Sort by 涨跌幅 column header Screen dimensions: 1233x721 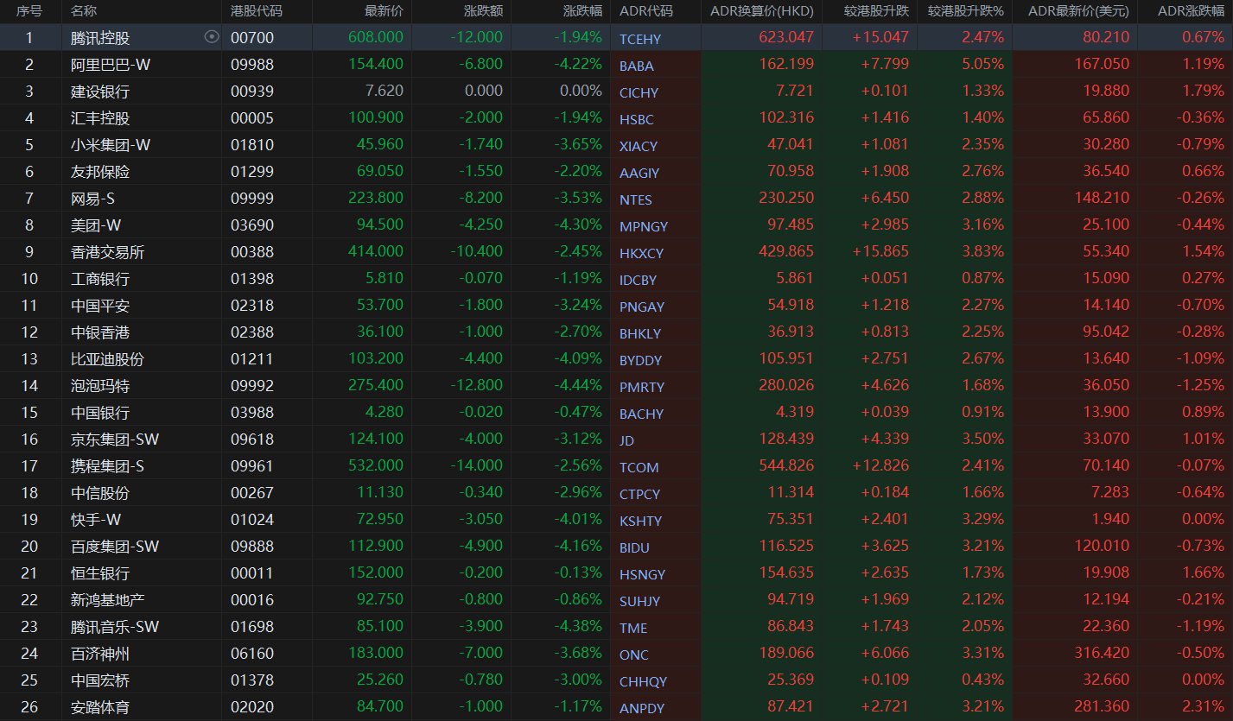[582, 11]
